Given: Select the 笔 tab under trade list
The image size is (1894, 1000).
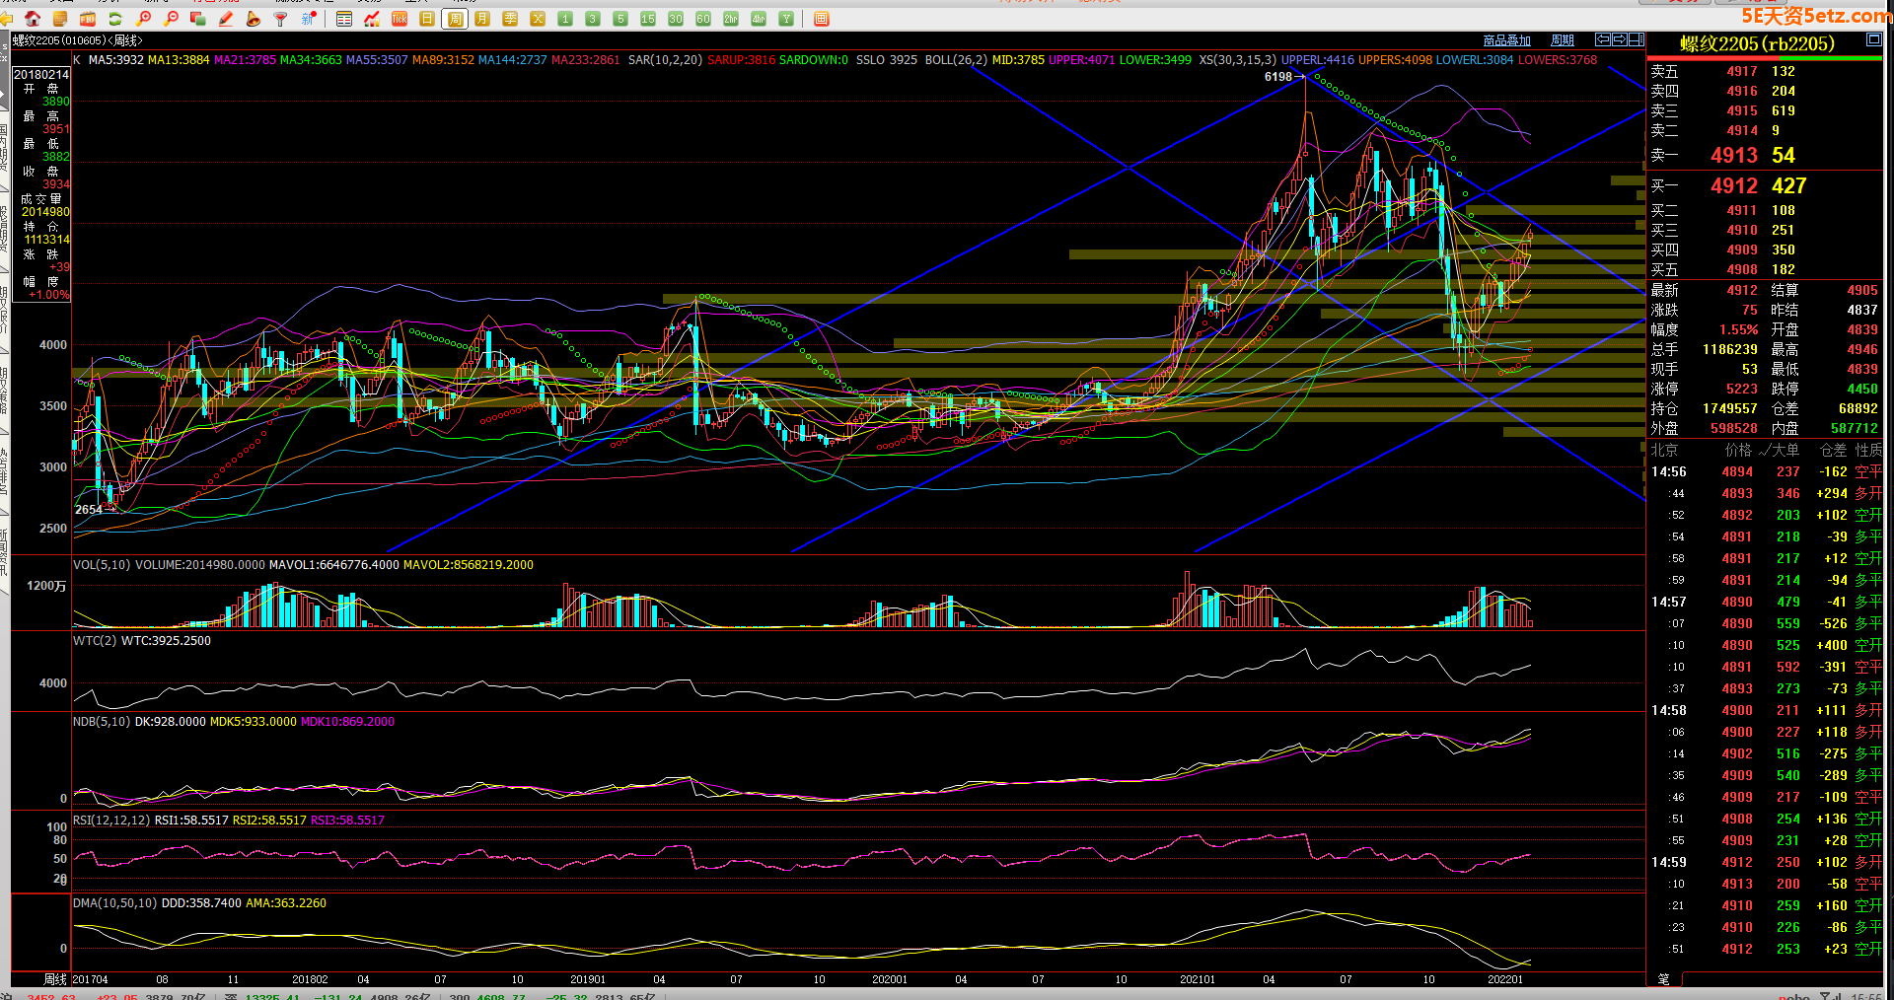Looking at the screenshot, I should point(1663,979).
